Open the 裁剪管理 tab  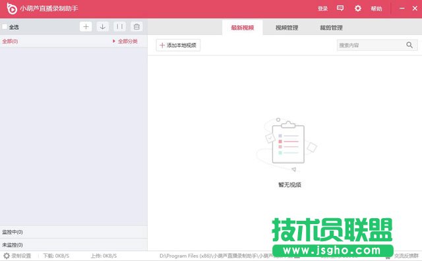(x=331, y=28)
